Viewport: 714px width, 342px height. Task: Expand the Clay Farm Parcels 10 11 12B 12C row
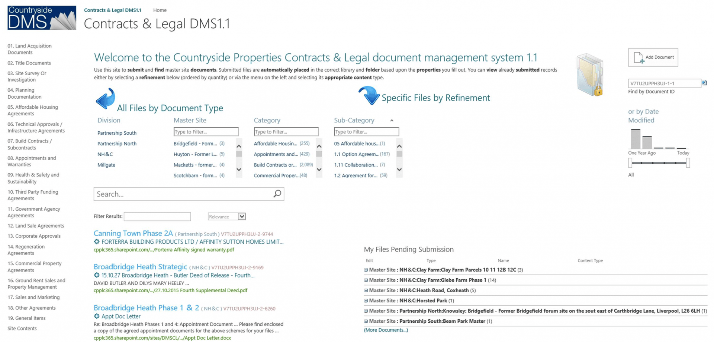[366, 270]
